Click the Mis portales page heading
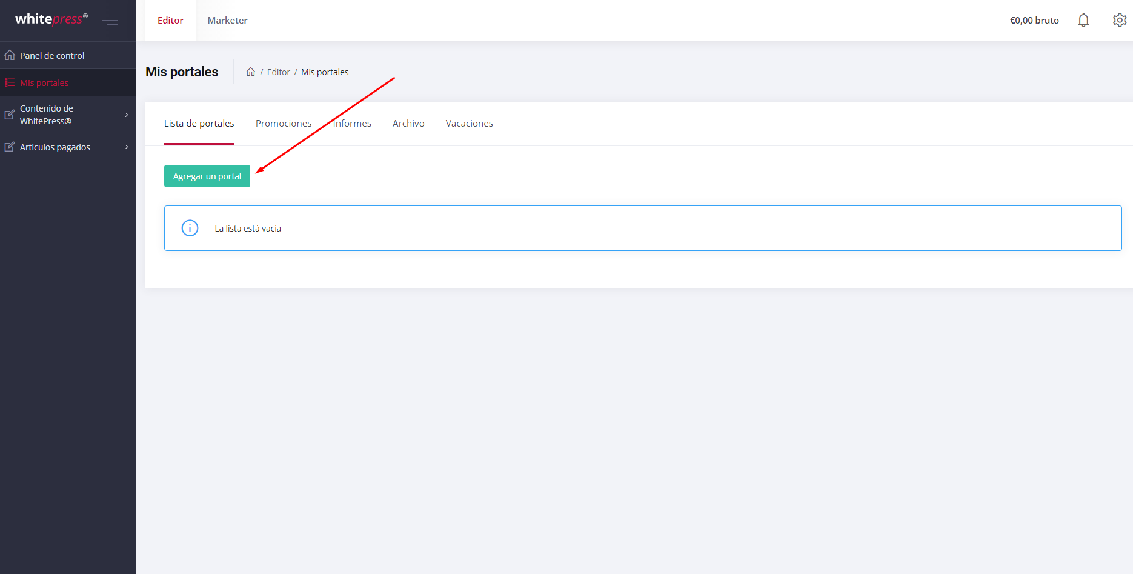 click(x=182, y=72)
